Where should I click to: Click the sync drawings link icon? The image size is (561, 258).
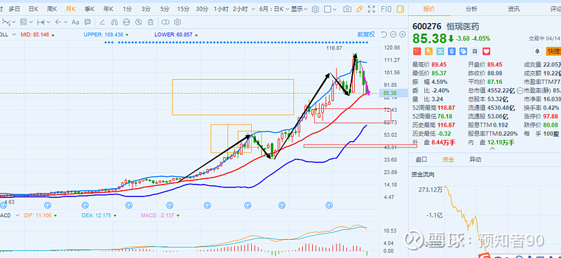pyautogui.click(x=126, y=22)
